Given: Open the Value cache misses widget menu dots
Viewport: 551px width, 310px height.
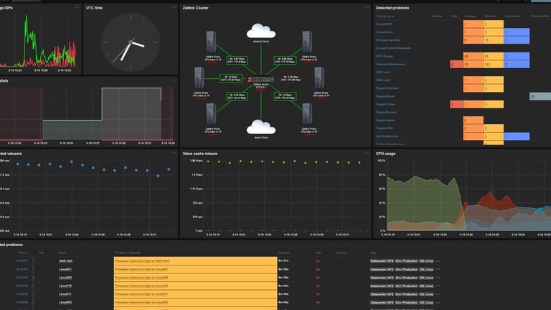Looking at the screenshot, I should (367, 154).
